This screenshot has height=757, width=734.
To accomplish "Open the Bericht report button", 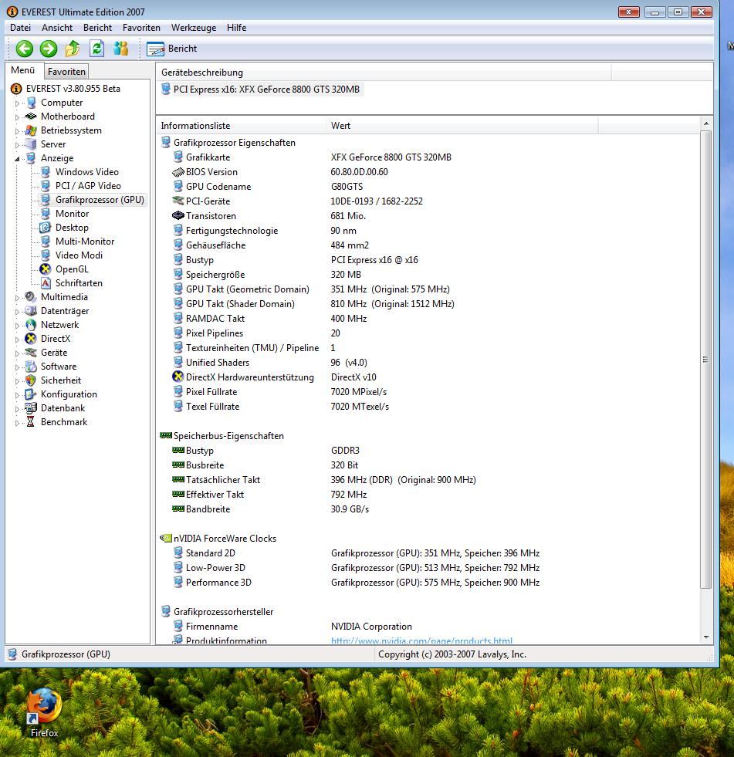I will 171,49.
